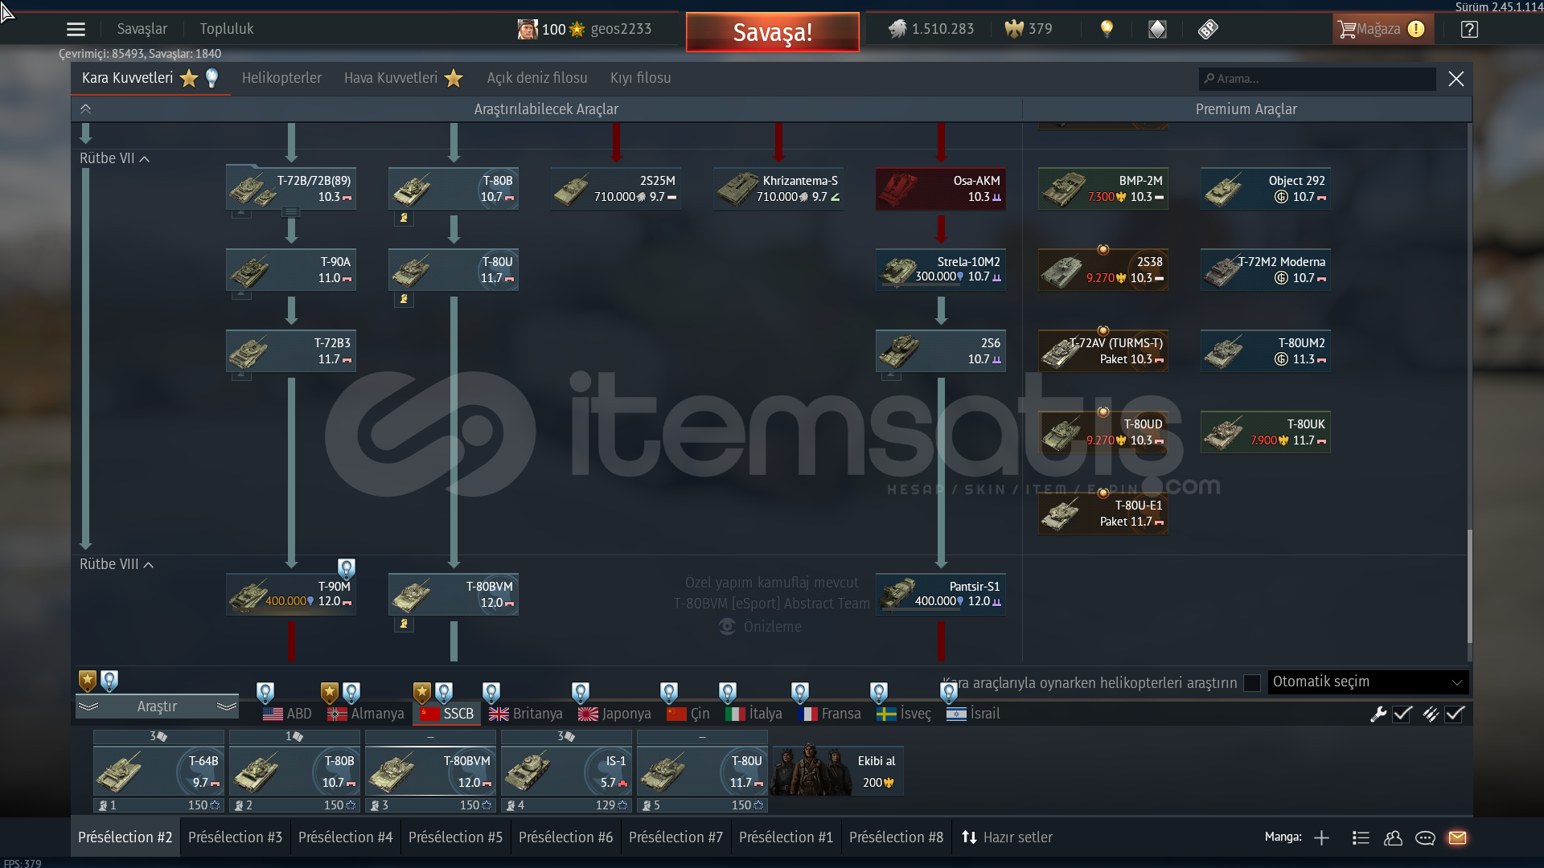Screen dimensions: 1544x868
Task: Select the Khrizantema-S vehicle
Action: [x=778, y=189]
